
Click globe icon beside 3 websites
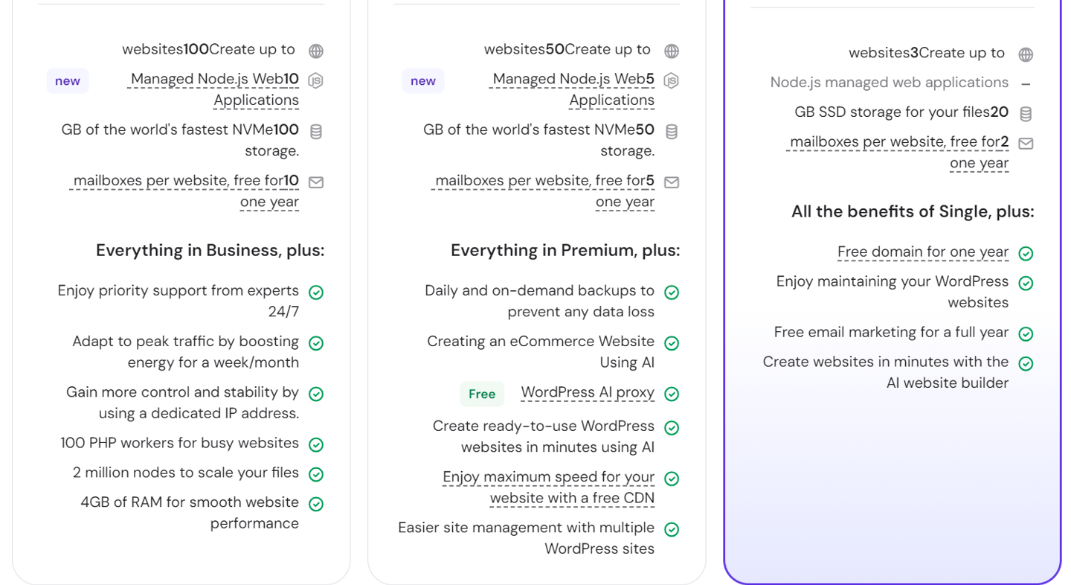(1026, 54)
